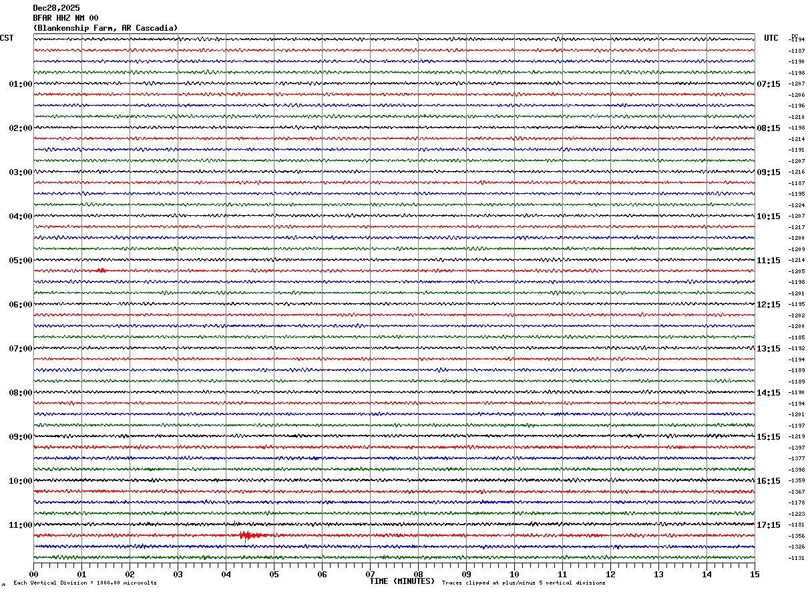
Task: Click the 14:15 UTC time label
Action: click(769, 393)
